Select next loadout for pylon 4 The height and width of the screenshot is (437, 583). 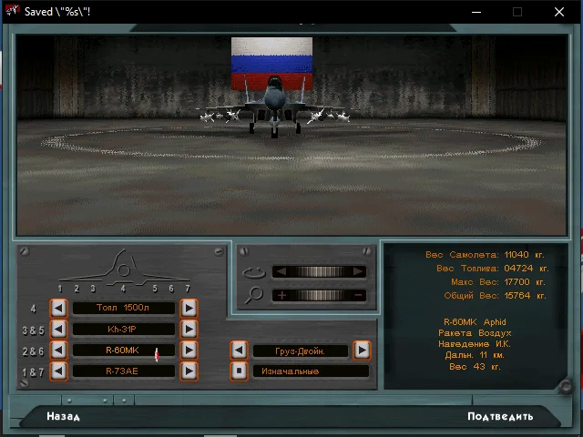[189, 308]
